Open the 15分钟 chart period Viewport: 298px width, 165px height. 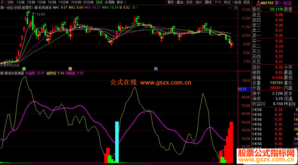tap(64, 2)
